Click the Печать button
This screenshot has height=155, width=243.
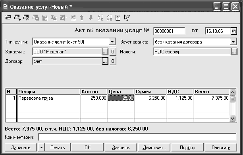(58, 147)
